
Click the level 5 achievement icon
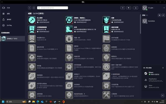(x=106, y=29)
